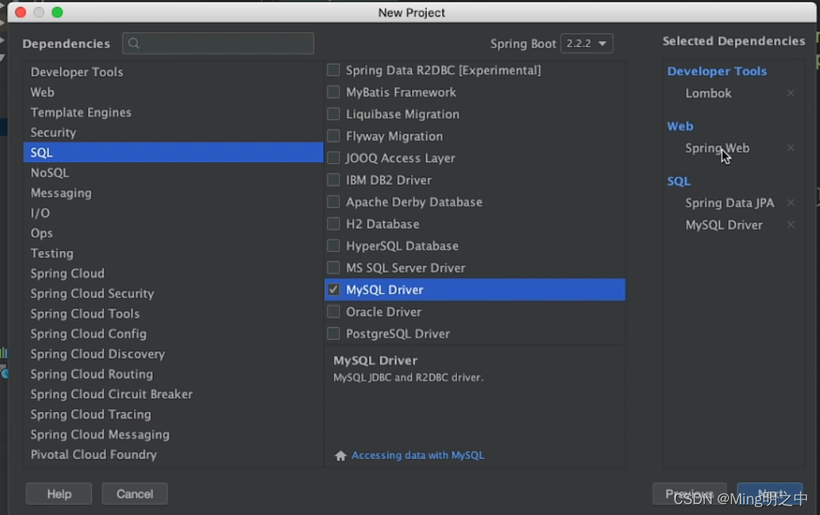Screen dimensions: 820x515
Task: Enable Spring Data R2DBC Experimental checkbox
Action: point(333,70)
